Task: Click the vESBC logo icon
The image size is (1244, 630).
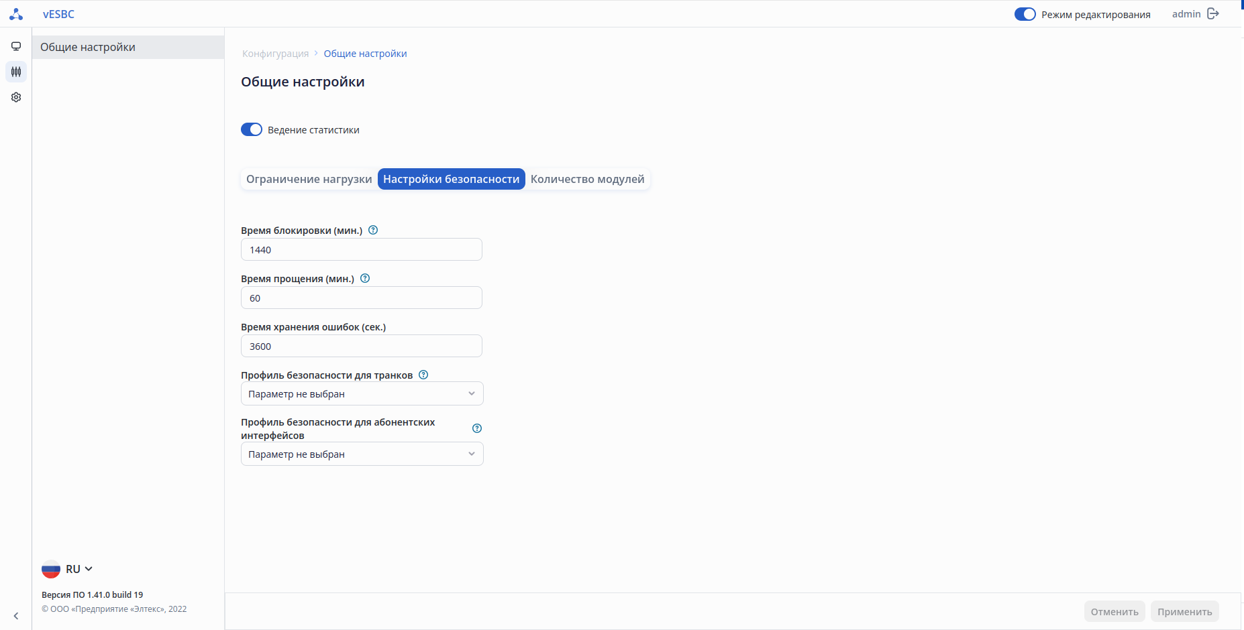Action: [16, 14]
